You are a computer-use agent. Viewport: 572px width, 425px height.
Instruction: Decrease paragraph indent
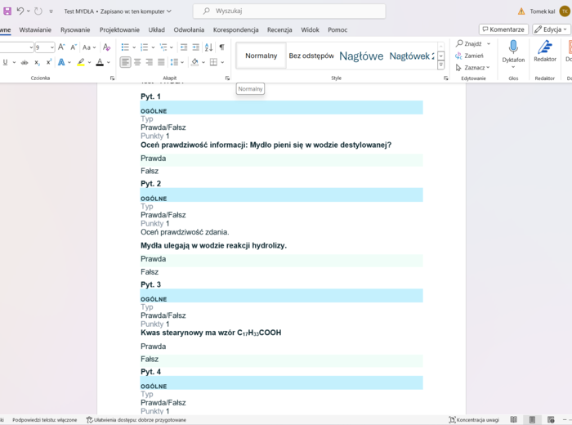(184, 47)
